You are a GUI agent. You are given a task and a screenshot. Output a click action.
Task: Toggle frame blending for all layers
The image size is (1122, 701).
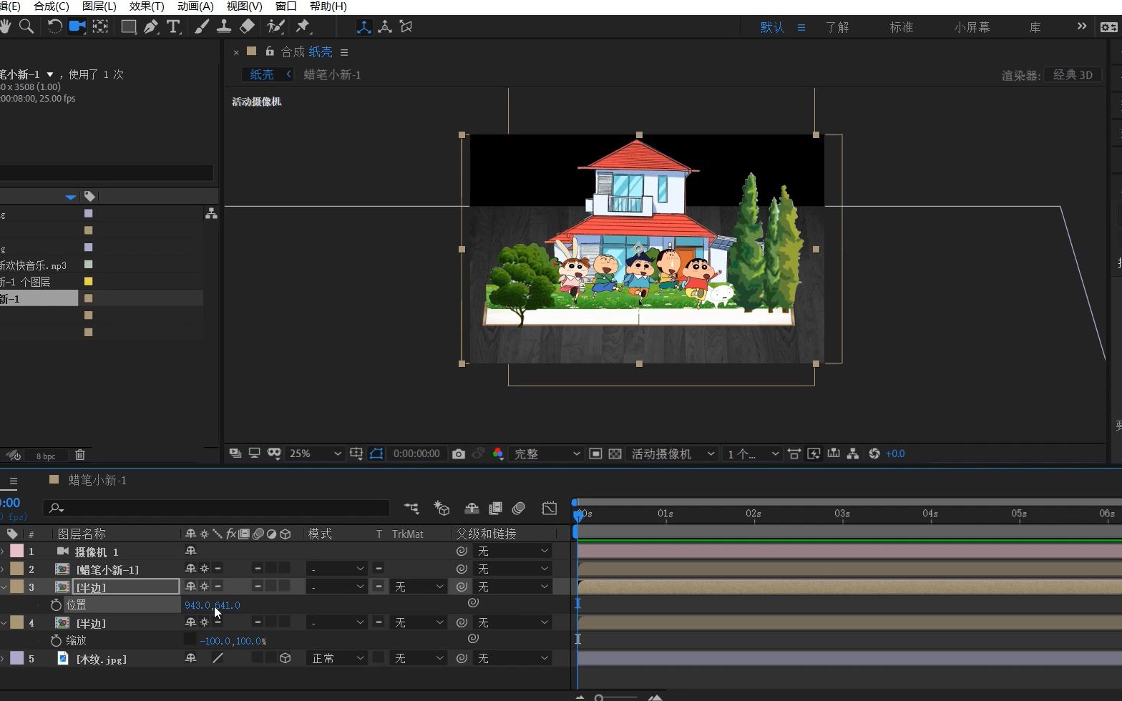point(495,508)
